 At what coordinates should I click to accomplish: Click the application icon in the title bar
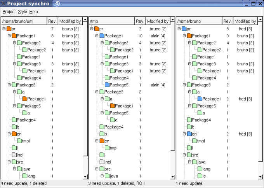[x=3, y=4]
